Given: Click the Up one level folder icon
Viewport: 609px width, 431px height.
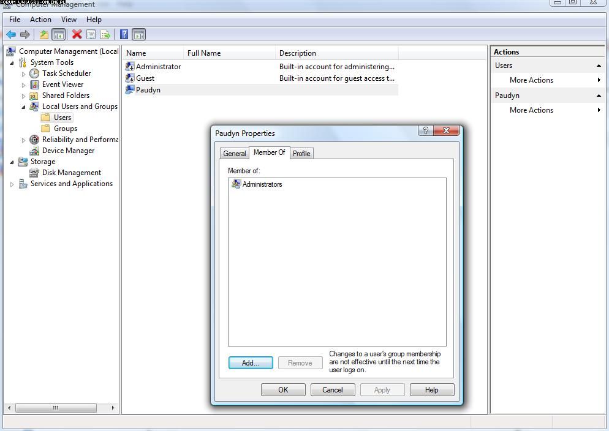Looking at the screenshot, I should pos(44,34).
